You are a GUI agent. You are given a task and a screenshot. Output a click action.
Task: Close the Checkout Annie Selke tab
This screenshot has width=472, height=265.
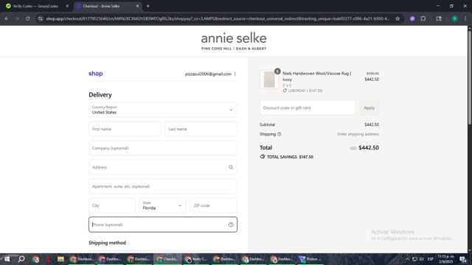(137, 6)
